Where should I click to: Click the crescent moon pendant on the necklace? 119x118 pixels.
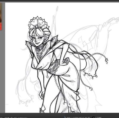(x=38, y=54)
